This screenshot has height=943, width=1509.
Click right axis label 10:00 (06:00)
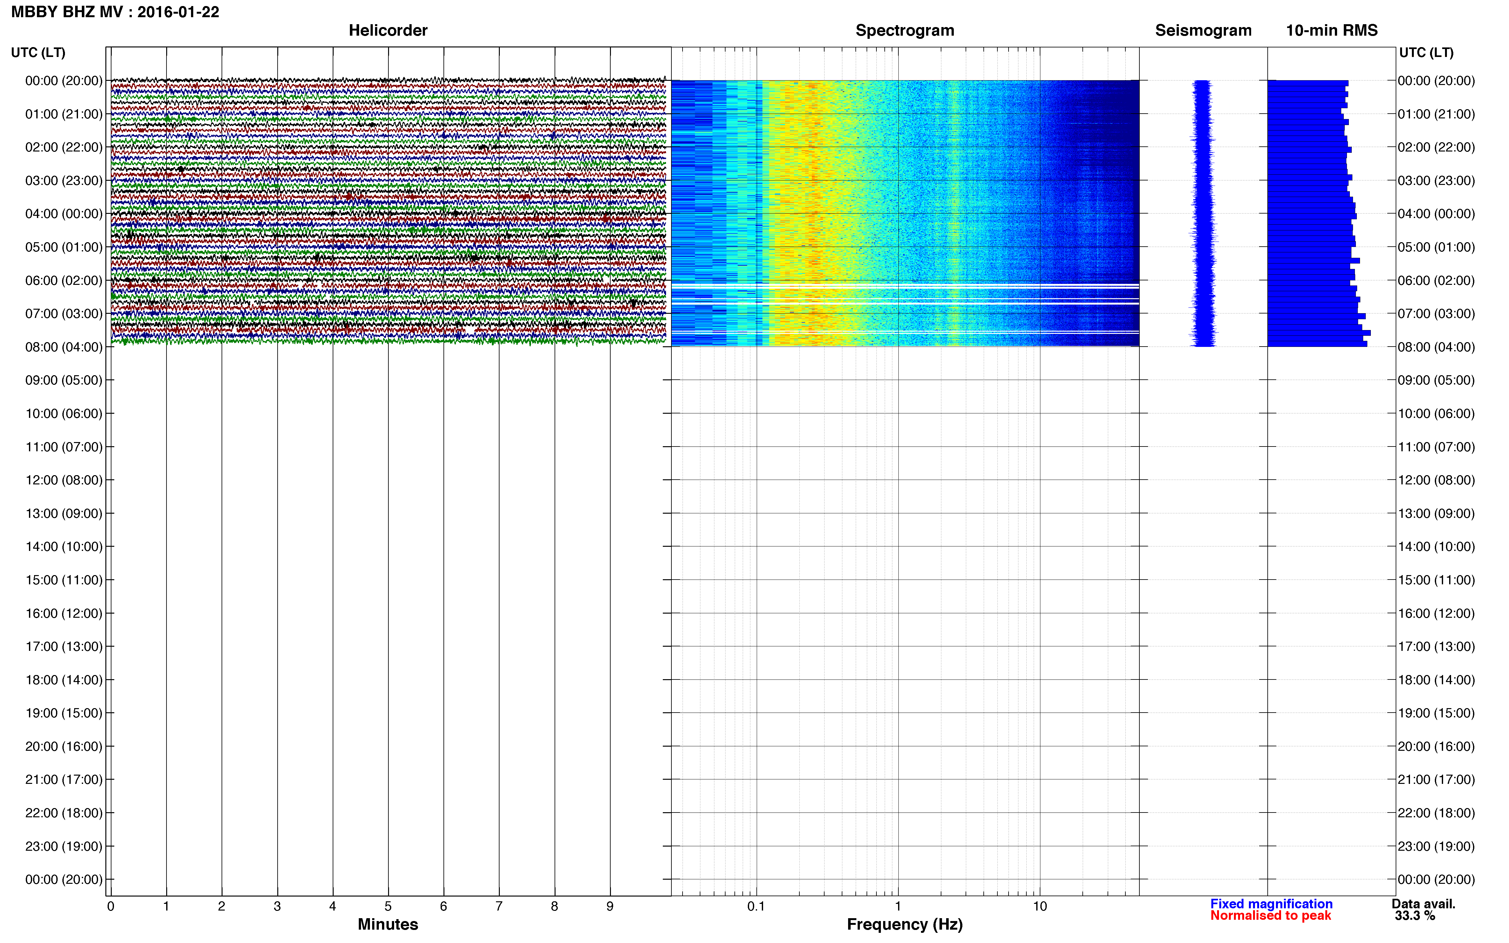pyautogui.click(x=1436, y=413)
